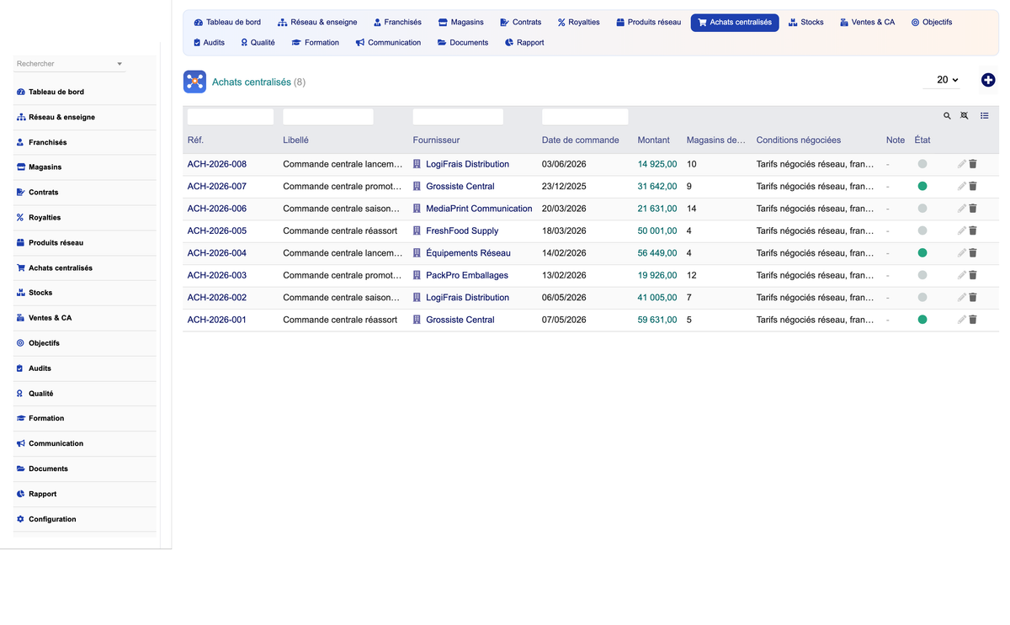Click the search magnifier icon in table header
Viewport: 1010px width, 625px height.
tap(947, 116)
